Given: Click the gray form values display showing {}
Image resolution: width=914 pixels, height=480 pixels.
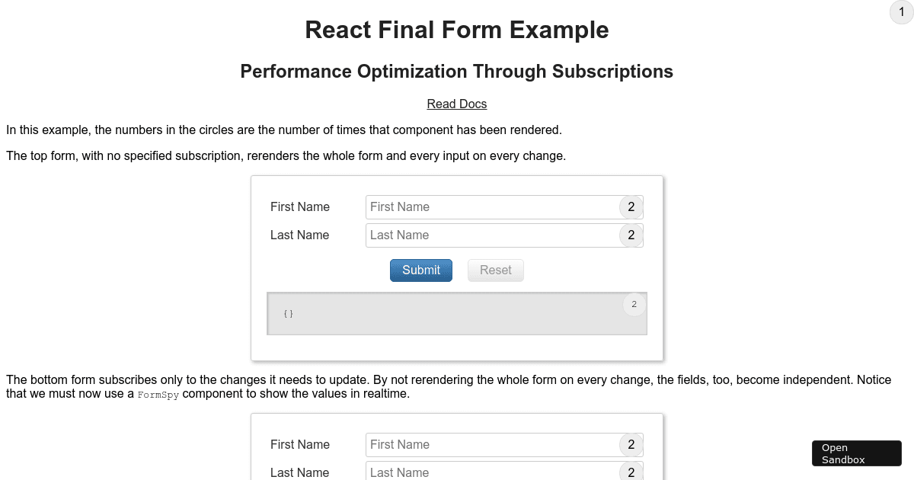Looking at the screenshot, I should [457, 313].
